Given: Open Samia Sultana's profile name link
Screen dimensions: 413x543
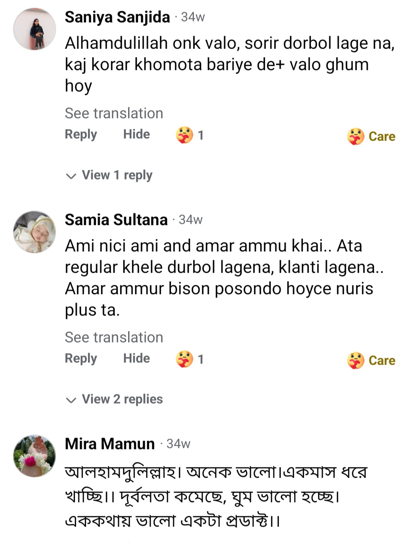Looking at the screenshot, I should tap(116, 220).
